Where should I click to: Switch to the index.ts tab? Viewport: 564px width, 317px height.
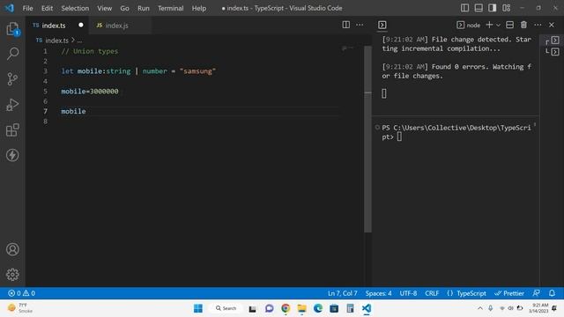pyautogui.click(x=54, y=26)
